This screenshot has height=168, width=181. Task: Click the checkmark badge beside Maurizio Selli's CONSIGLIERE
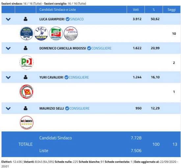(x=67, y=108)
